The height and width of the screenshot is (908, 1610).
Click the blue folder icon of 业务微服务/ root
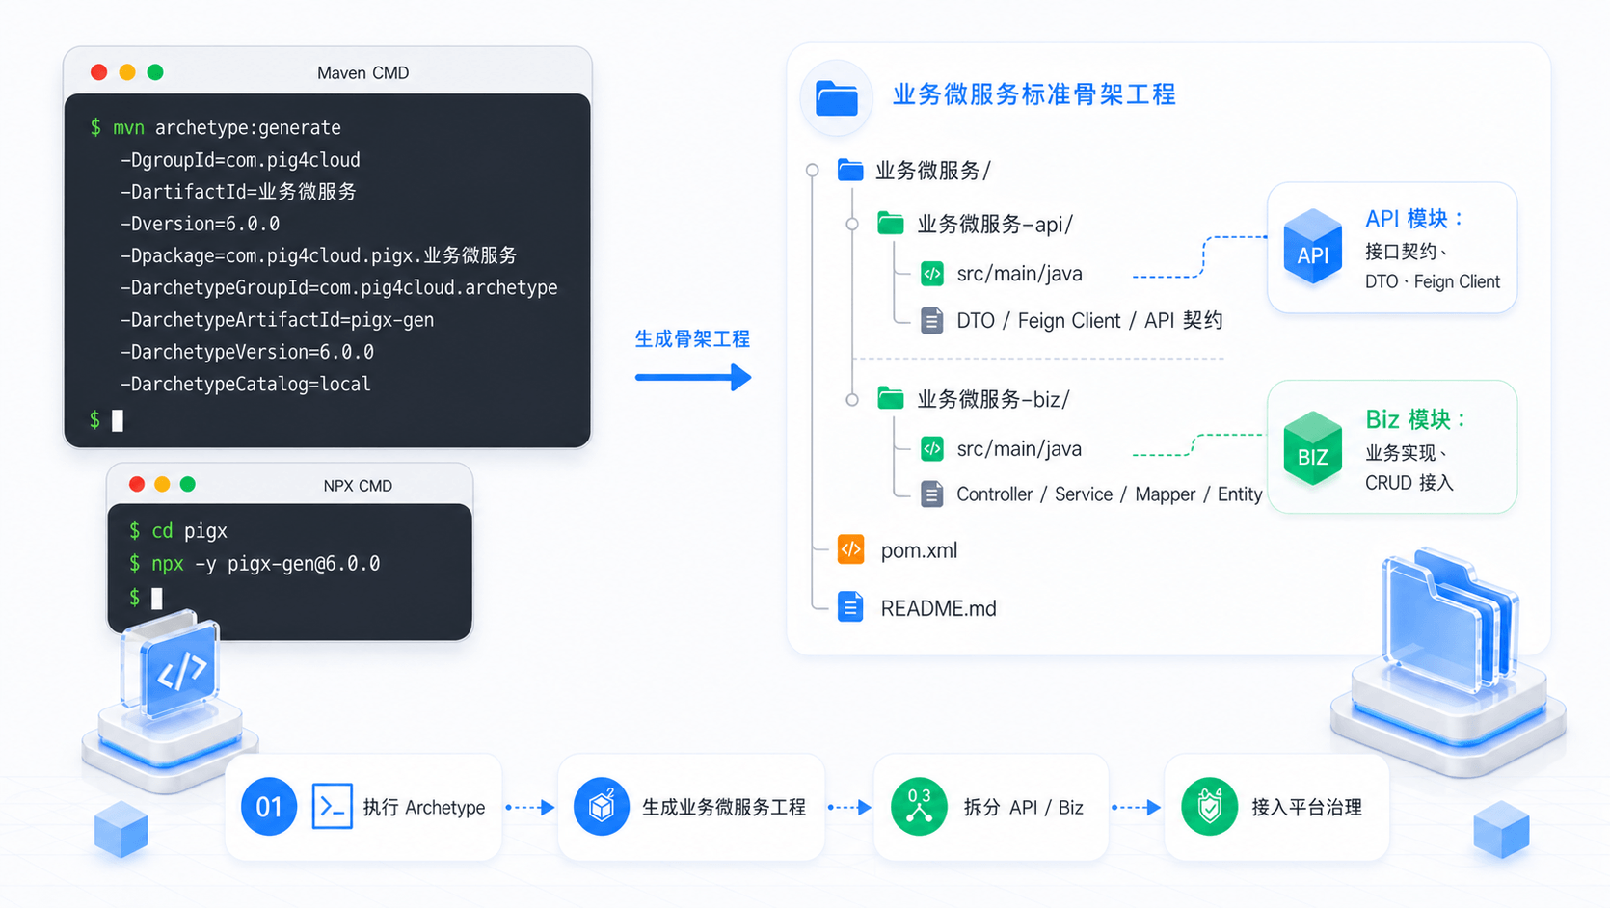(x=850, y=170)
